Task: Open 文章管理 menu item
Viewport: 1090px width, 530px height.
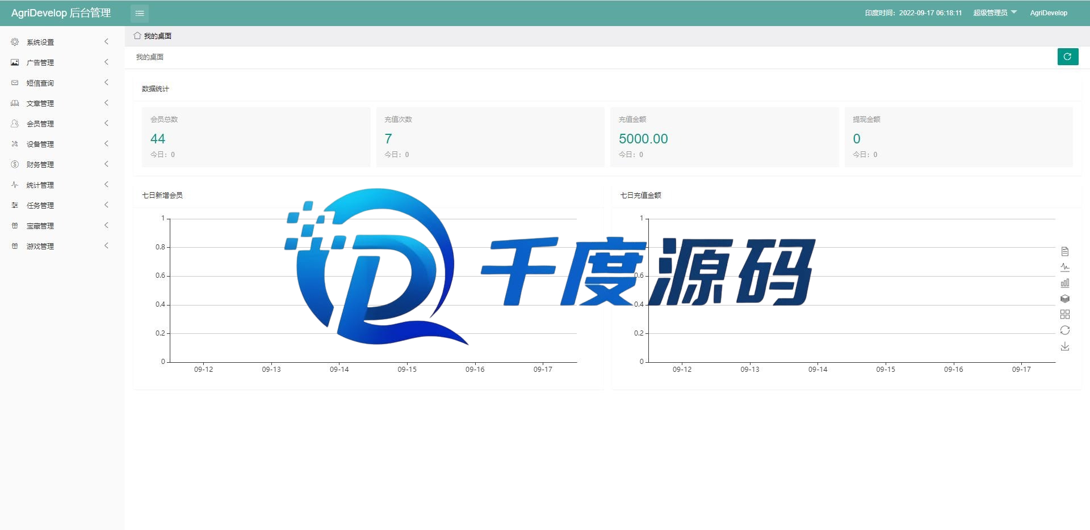Action: click(x=62, y=103)
